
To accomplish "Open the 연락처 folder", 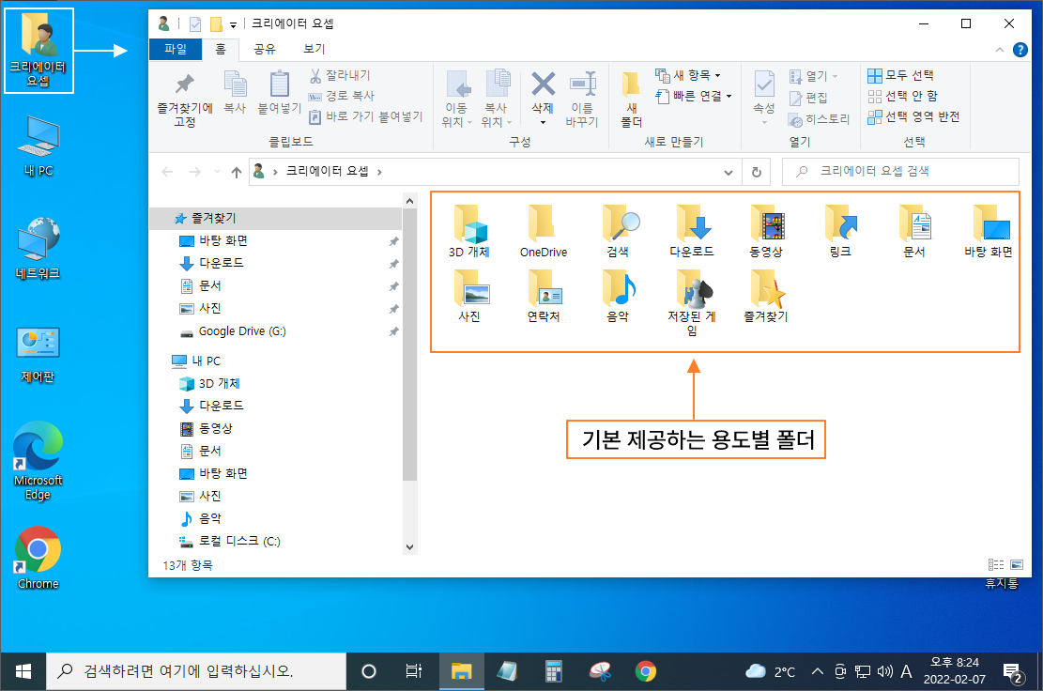I will pos(544,296).
